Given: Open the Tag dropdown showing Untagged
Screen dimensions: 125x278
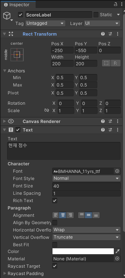Looking at the screenshot, I should (x=45, y=23).
